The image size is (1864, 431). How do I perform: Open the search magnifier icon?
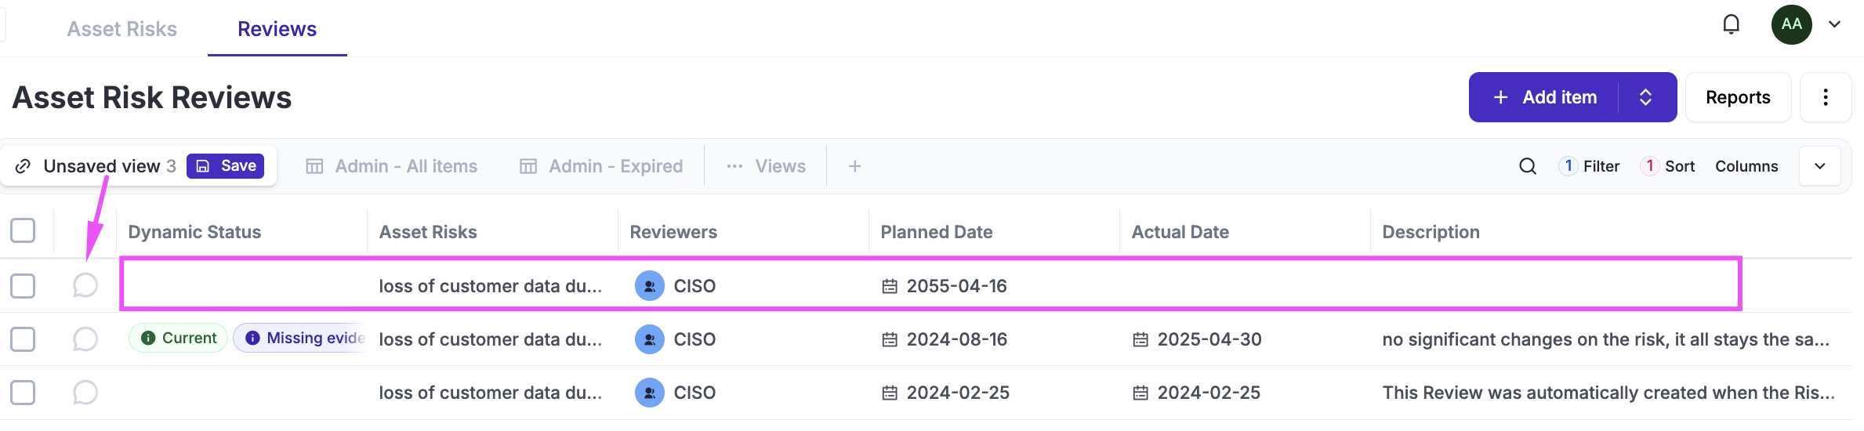click(x=1527, y=166)
